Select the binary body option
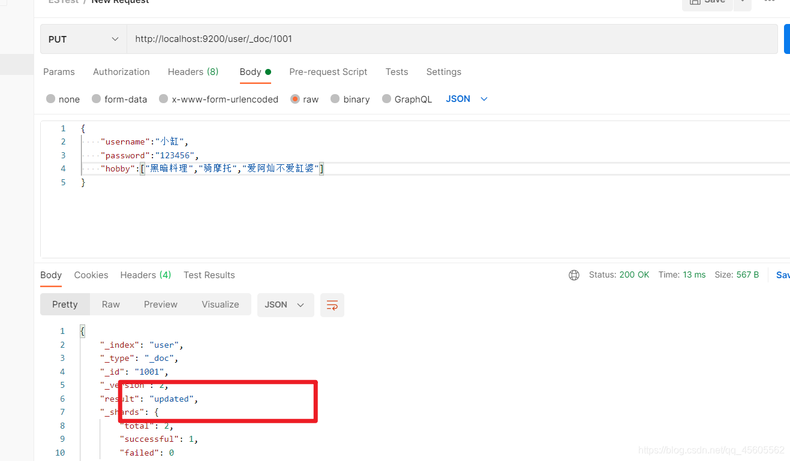The width and height of the screenshot is (790, 461). click(x=350, y=100)
